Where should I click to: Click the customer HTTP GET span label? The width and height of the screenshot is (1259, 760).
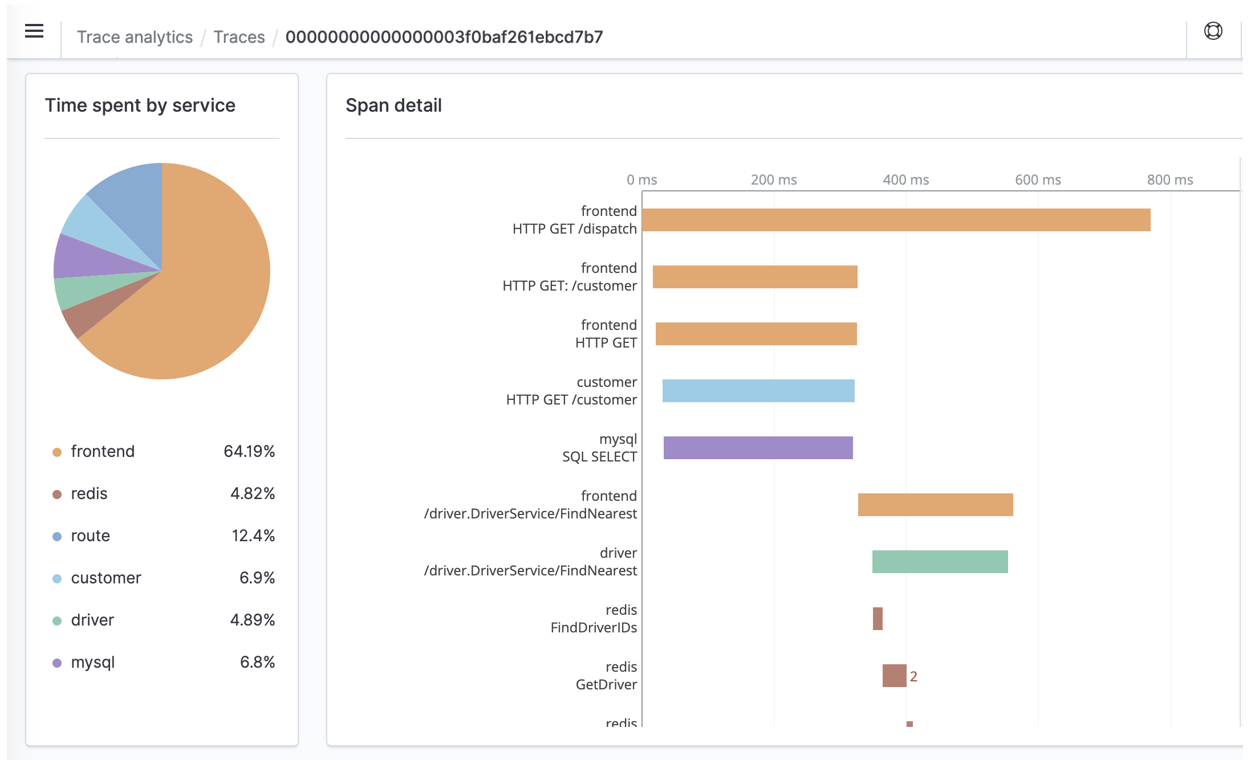[x=571, y=391]
